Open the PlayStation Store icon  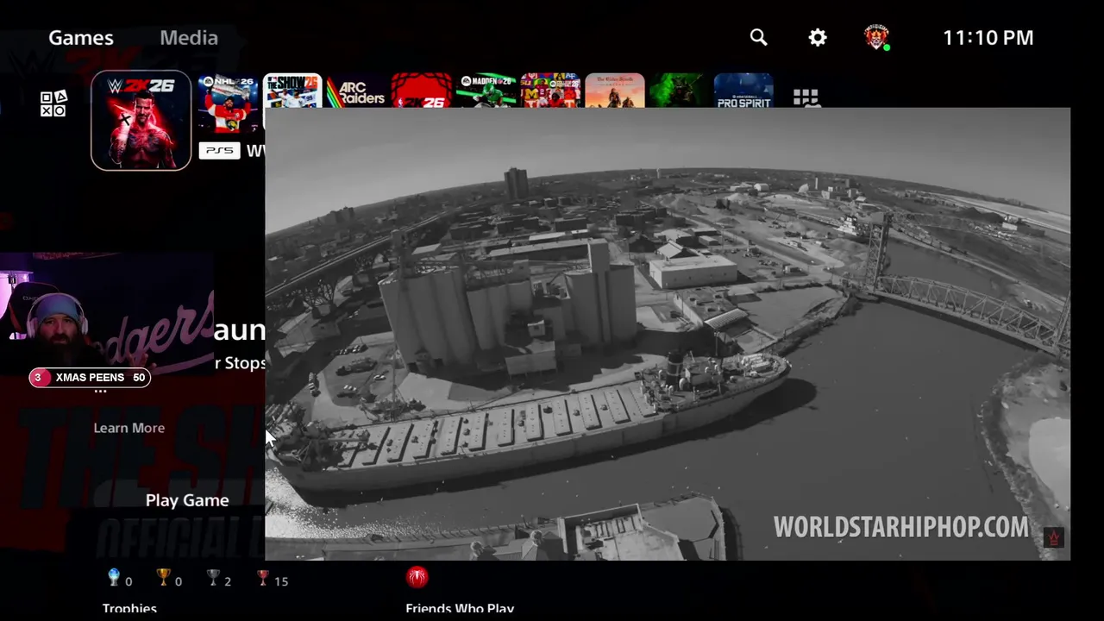point(53,103)
